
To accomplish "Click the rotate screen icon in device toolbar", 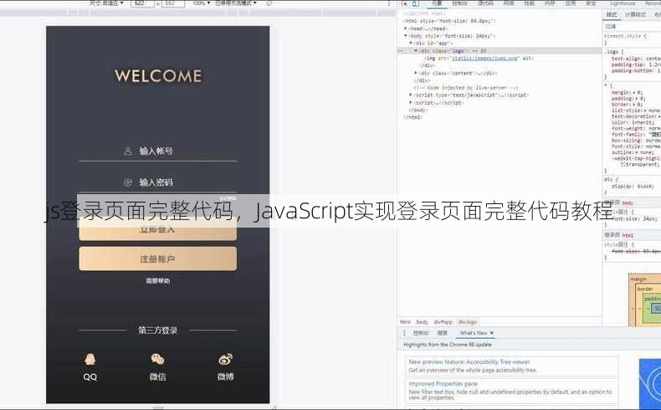I will [x=269, y=3].
